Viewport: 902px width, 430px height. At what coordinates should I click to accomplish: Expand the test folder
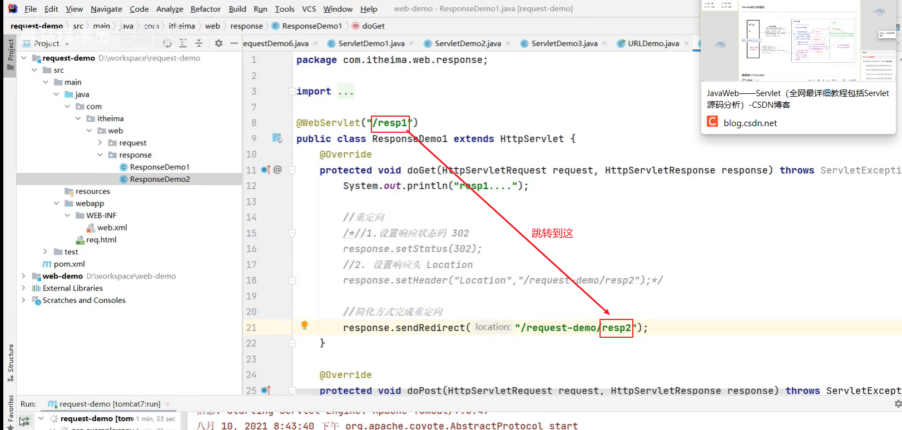click(46, 252)
